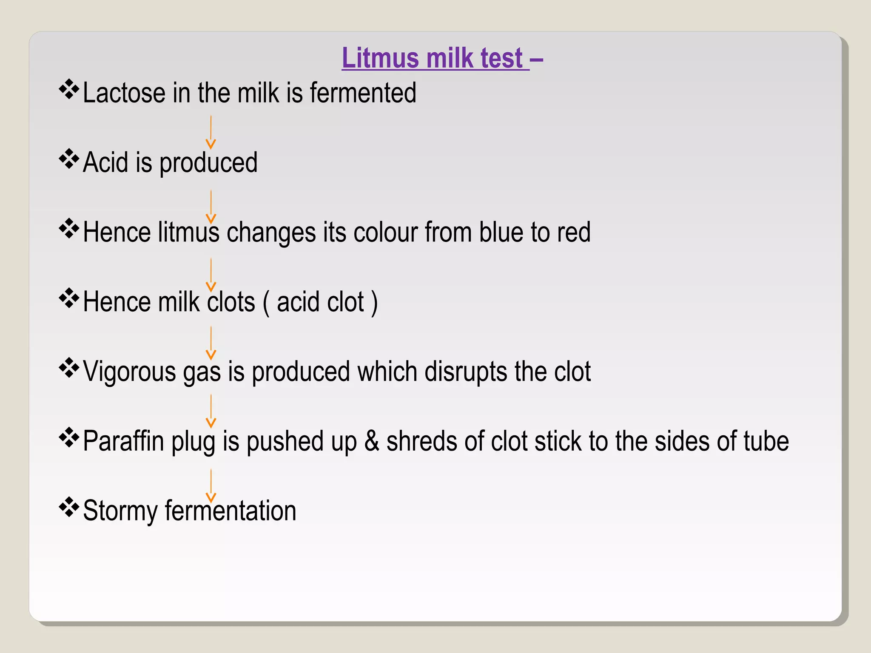Click the orange arrow pointing to "Acid is produced"
The height and width of the screenshot is (653, 871).
click(211, 132)
